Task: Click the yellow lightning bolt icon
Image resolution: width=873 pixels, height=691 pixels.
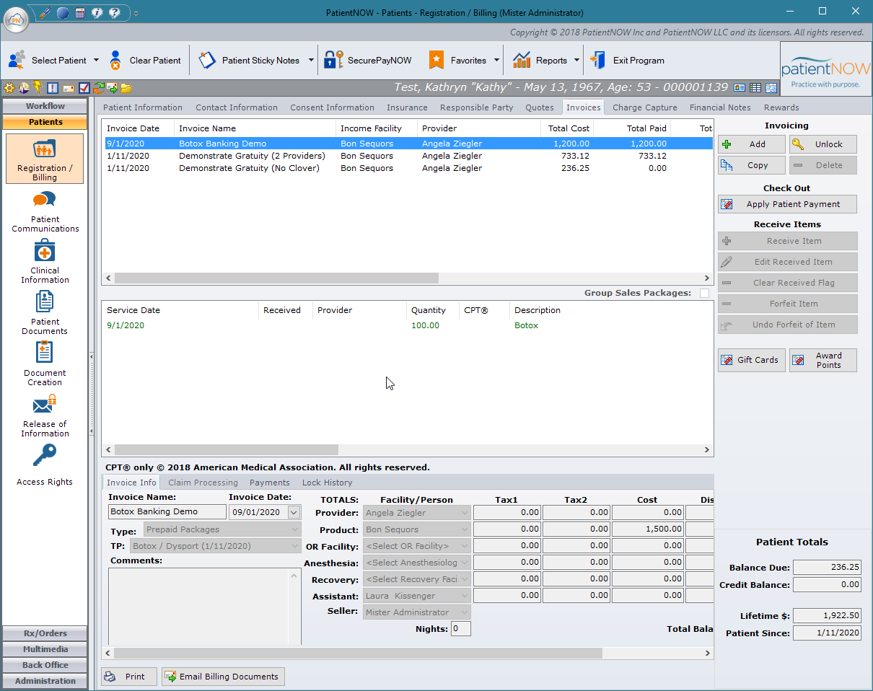Action: (x=38, y=88)
